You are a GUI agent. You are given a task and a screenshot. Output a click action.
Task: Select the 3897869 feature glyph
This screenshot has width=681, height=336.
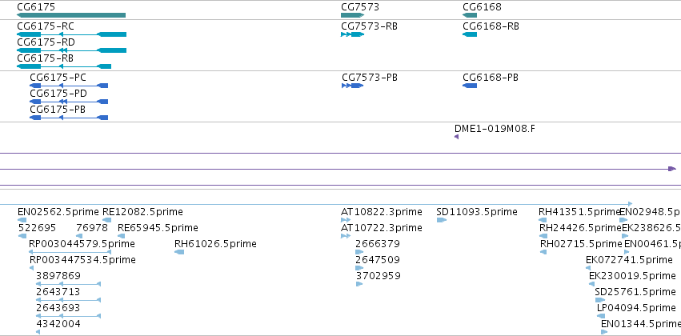tap(68, 284)
